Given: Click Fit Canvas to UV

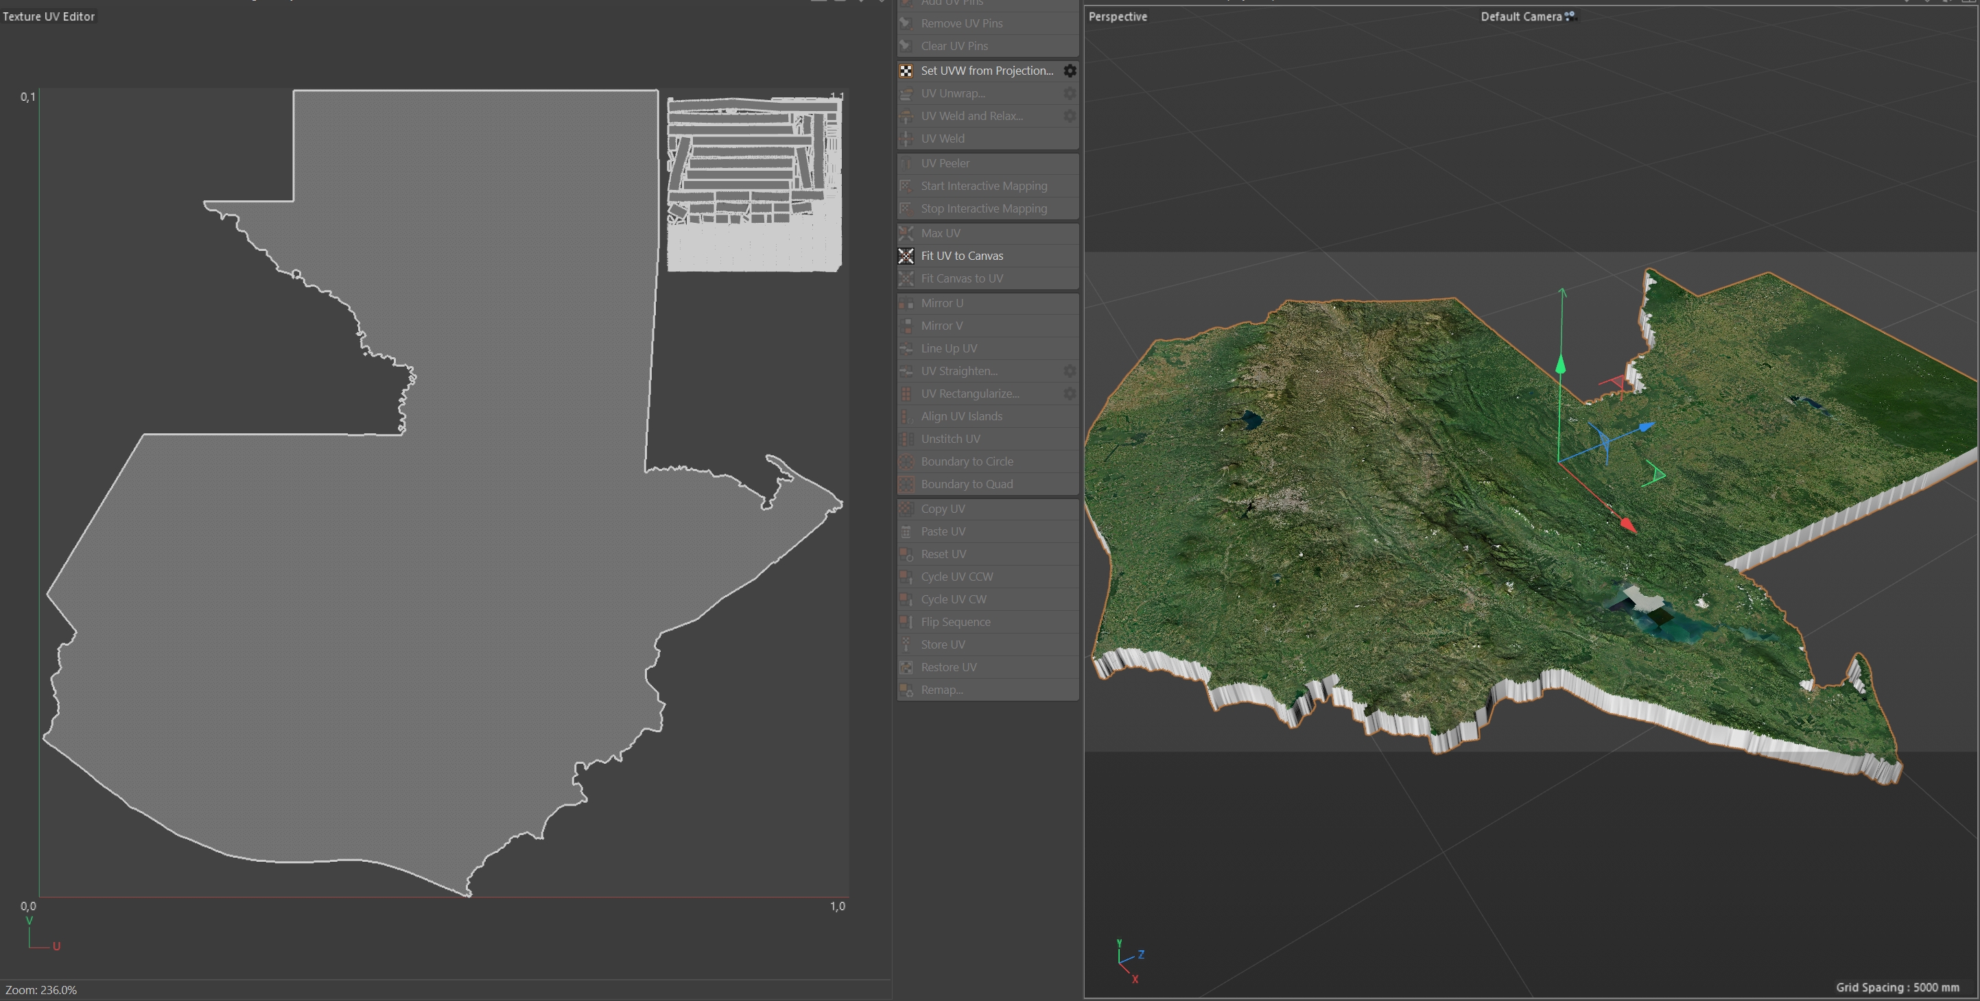Looking at the screenshot, I should 962,279.
